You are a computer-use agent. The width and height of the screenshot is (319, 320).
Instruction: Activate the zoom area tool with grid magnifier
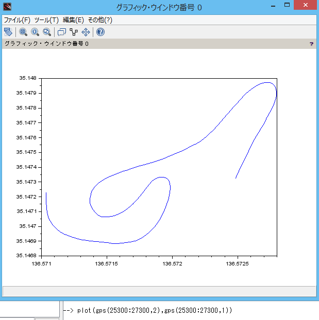23,32
